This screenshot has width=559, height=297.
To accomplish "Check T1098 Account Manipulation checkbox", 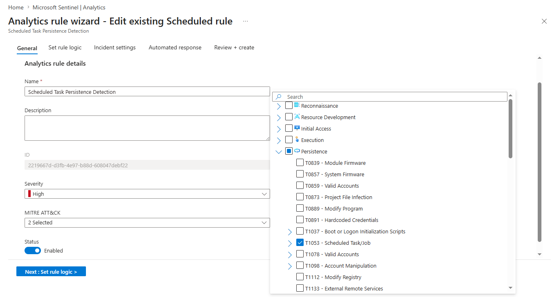I will coord(300,266).
